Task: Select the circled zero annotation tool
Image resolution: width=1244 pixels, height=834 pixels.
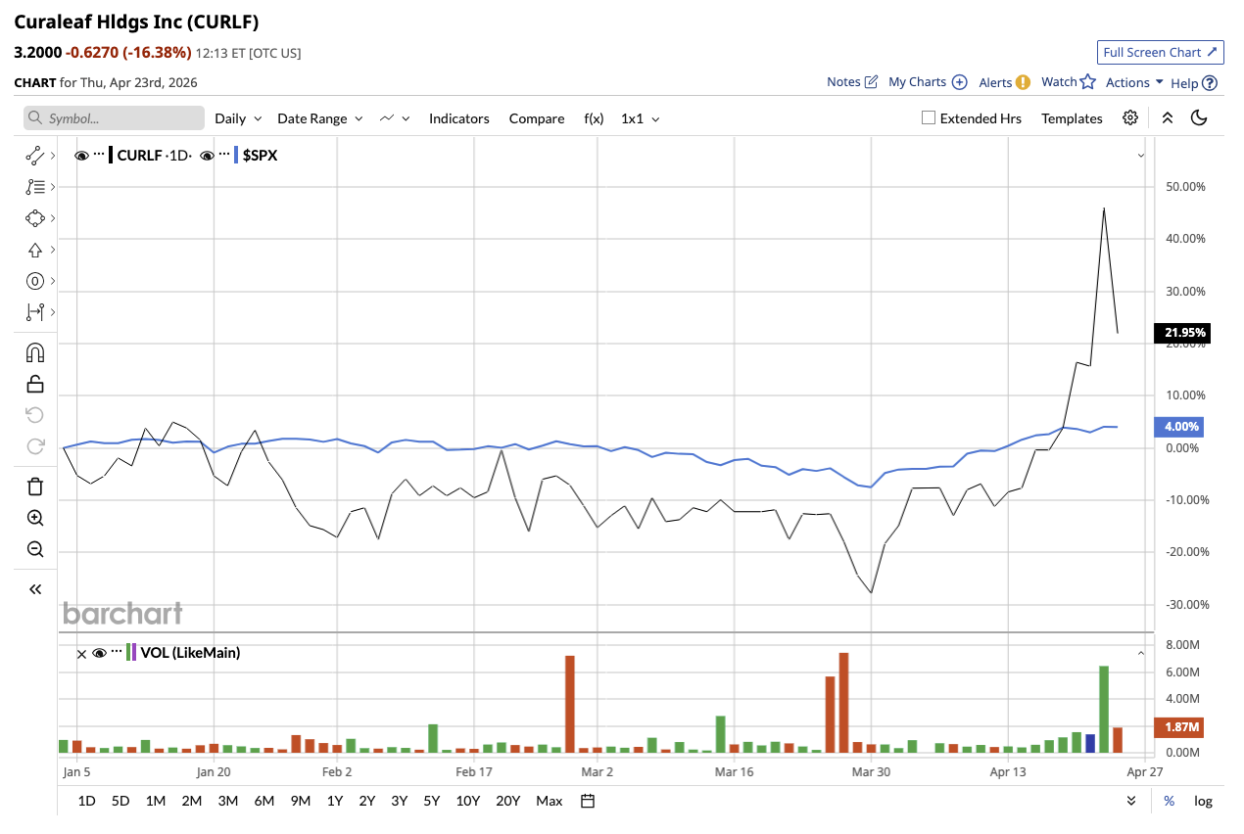Action: pos(35,281)
